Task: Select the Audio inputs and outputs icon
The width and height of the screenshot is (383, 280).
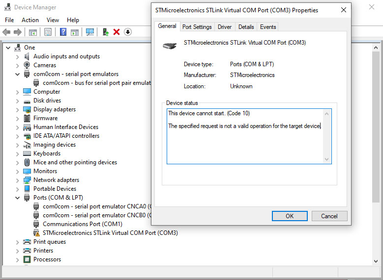Action: point(27,56)
